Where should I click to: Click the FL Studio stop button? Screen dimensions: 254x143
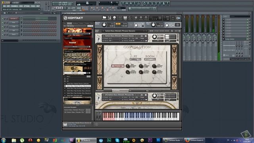tap(62, 8)
